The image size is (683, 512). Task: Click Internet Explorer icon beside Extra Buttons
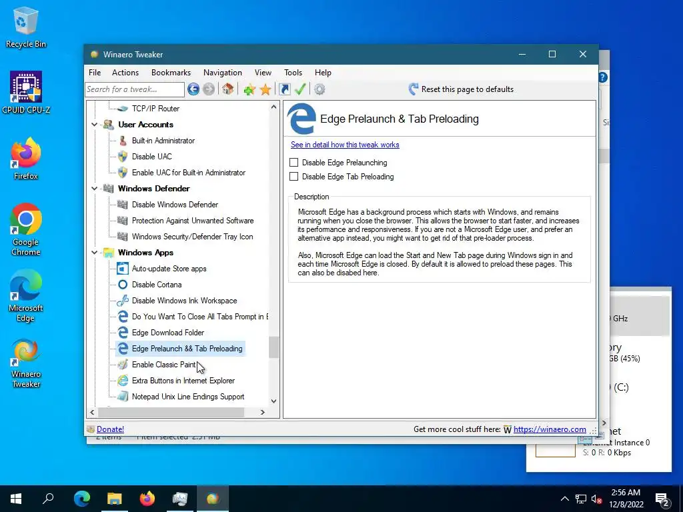pos(123,381)
